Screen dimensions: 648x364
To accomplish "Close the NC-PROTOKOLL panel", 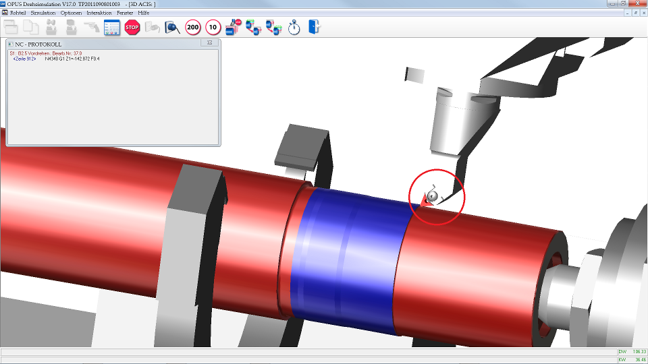I will 209,43.
